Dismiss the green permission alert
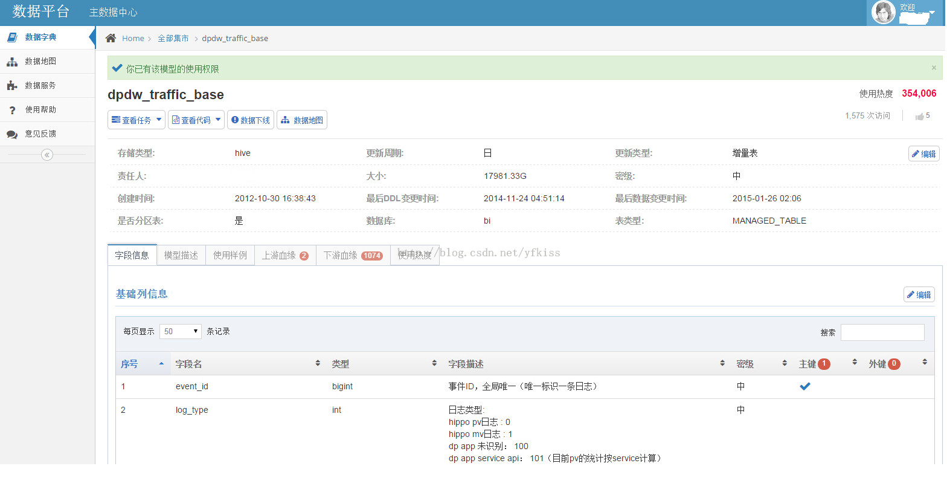 coord(934,68)
